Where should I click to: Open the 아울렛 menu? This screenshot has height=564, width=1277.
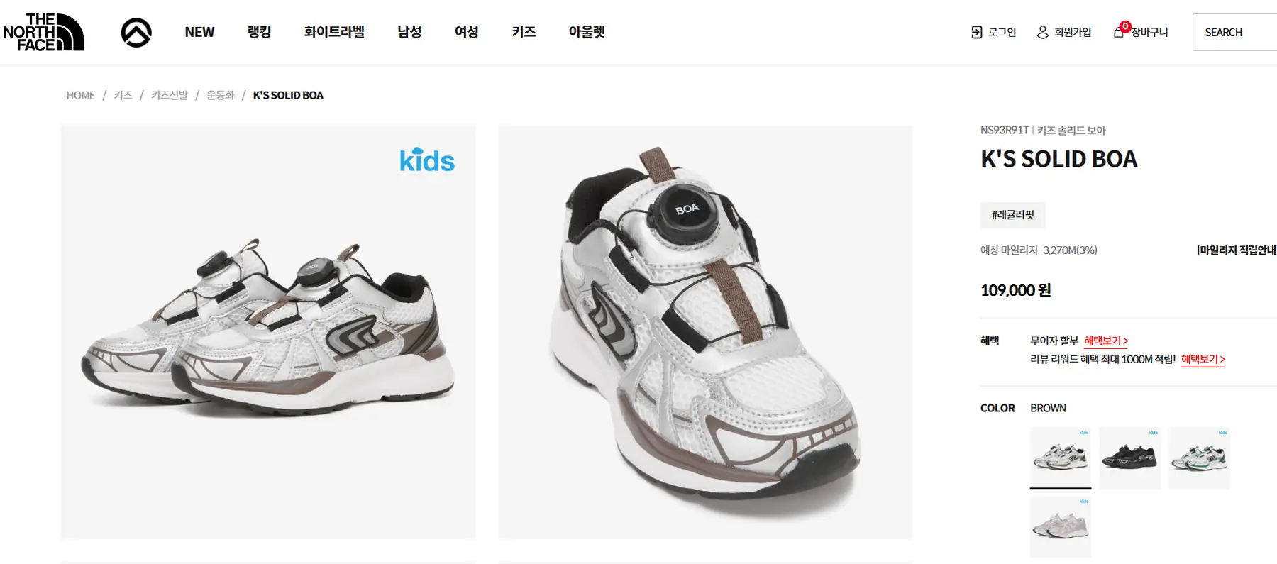coord(587,32)
